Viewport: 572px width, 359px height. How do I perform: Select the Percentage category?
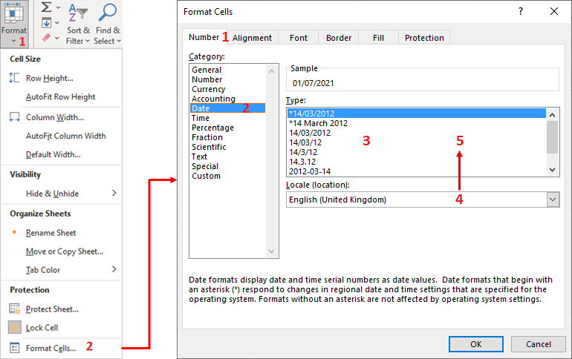click(212, 128)
